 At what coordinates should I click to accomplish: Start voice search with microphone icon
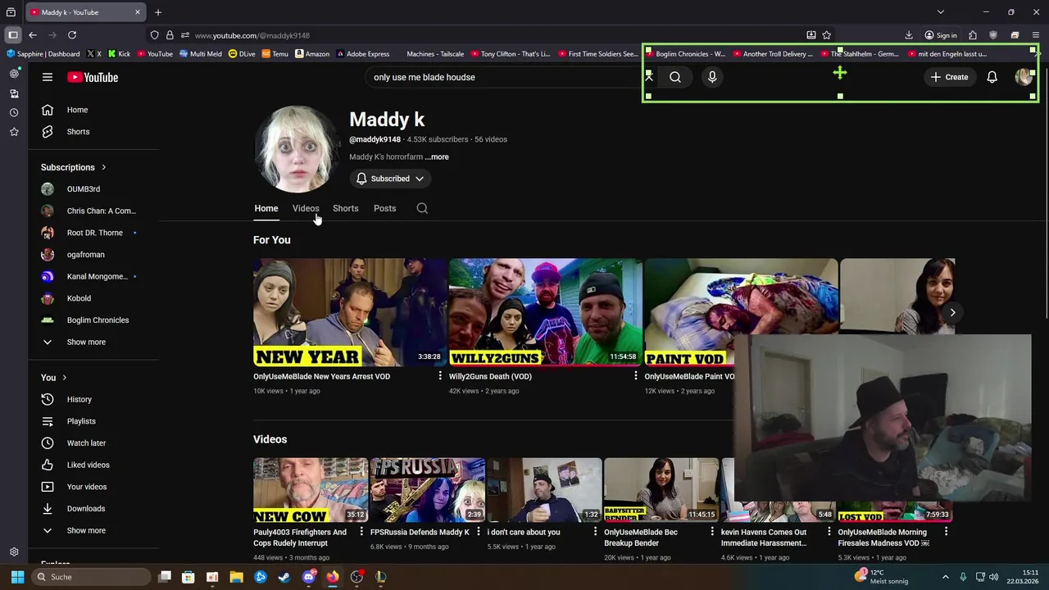pyautogui.click(x=712, y=77)
